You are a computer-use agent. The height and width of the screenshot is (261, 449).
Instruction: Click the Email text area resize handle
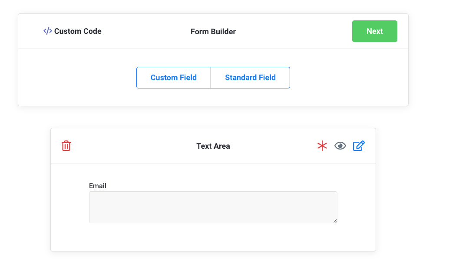coord(335,221)
